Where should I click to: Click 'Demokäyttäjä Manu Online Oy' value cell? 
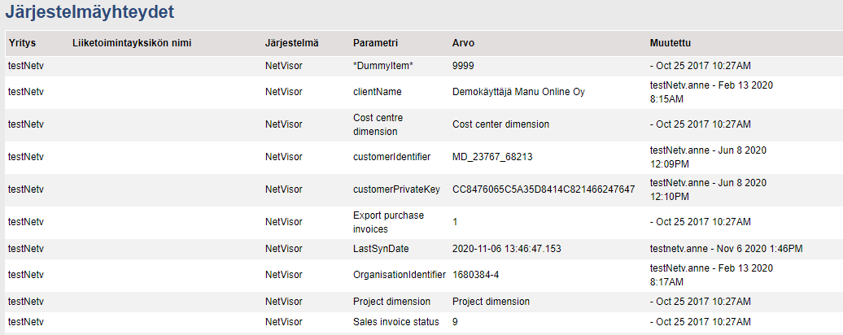point(518,92)
